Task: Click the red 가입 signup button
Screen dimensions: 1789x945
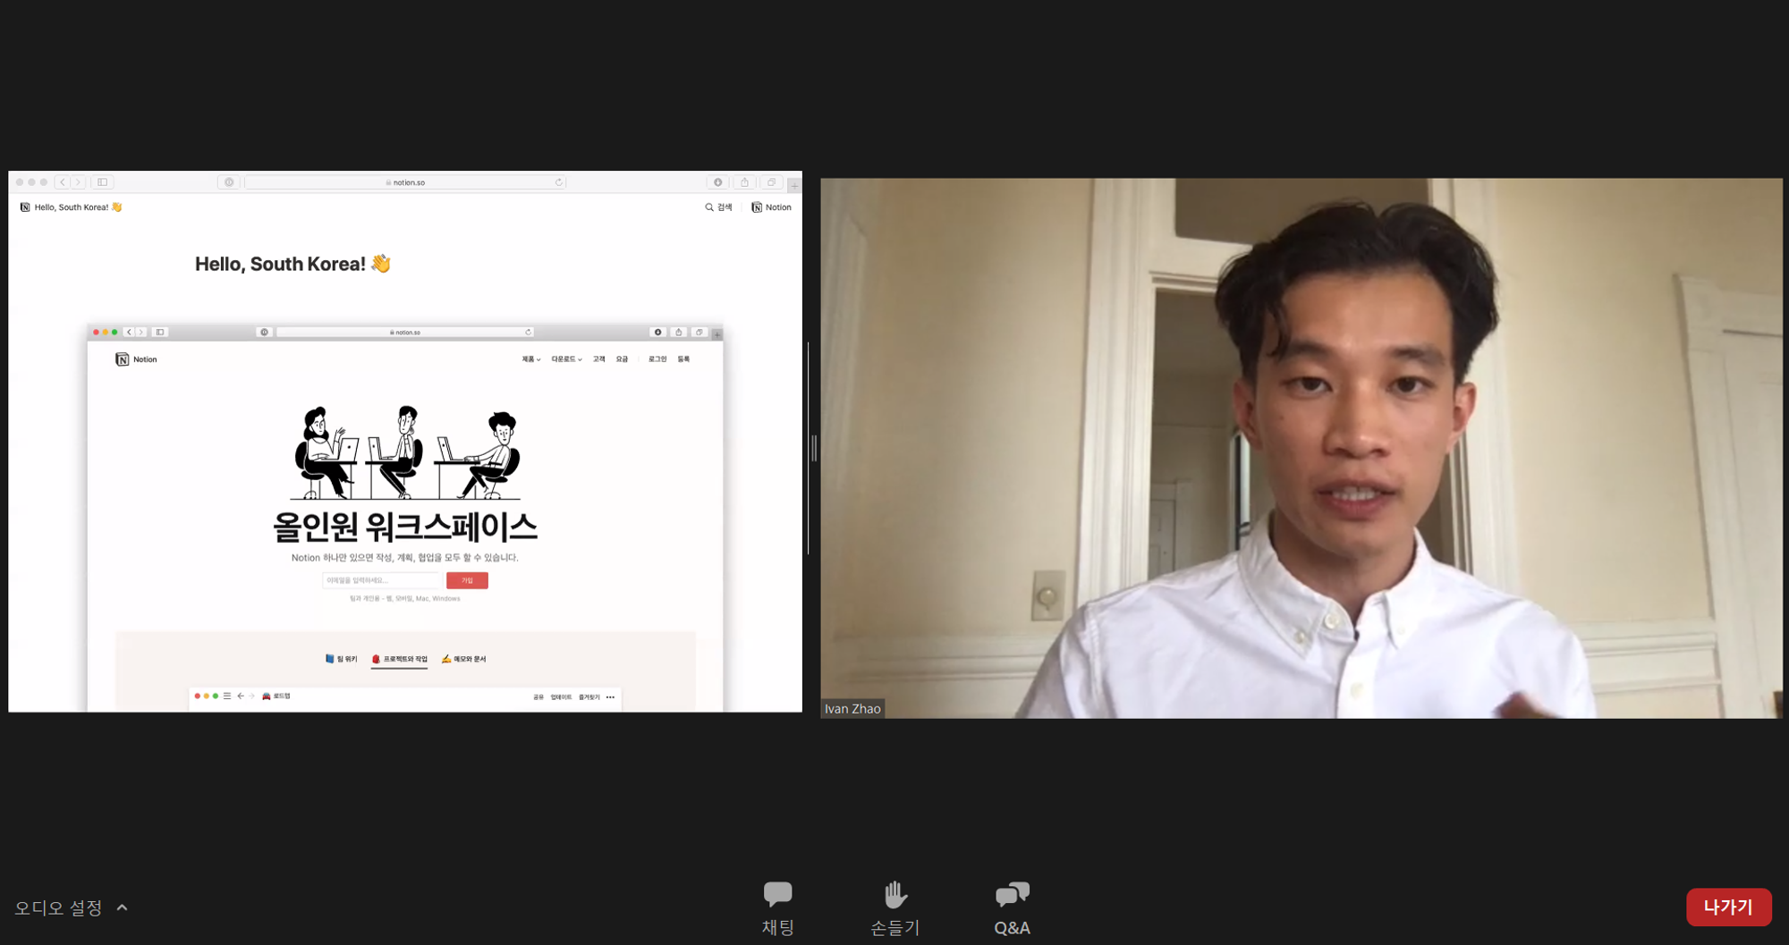Action: (x=467, y=580)
